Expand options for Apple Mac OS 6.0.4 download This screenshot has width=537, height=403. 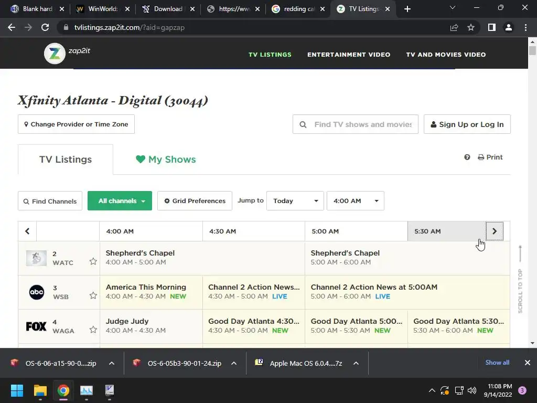356,363
